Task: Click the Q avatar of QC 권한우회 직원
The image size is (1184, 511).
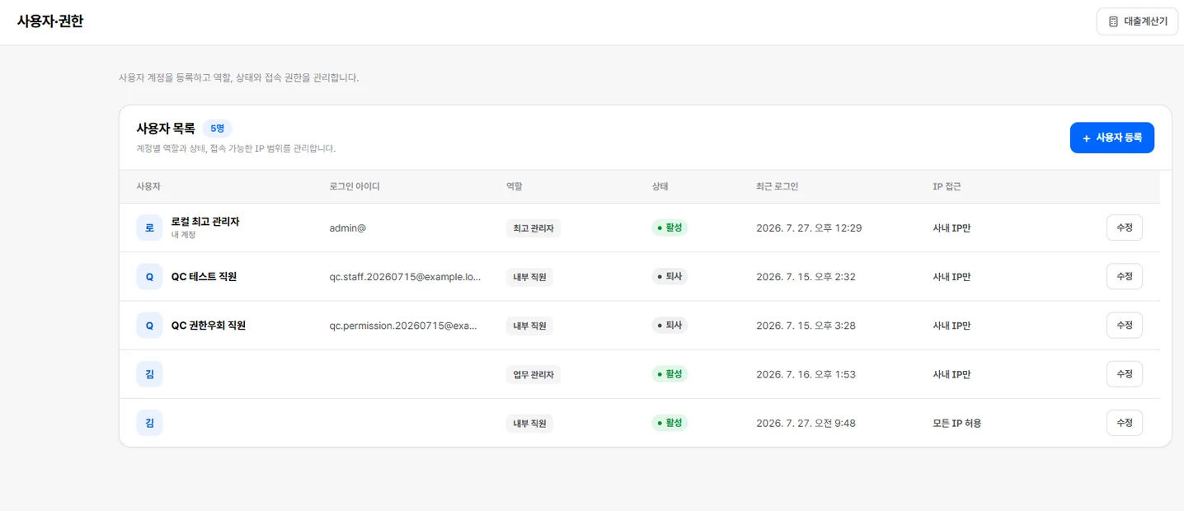Action: click(x=149, y=325)
